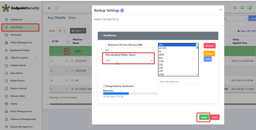The width and height of the screenshot is (256, 130).
Task: Expand the Export dropdown button
Action: (78, 31)
